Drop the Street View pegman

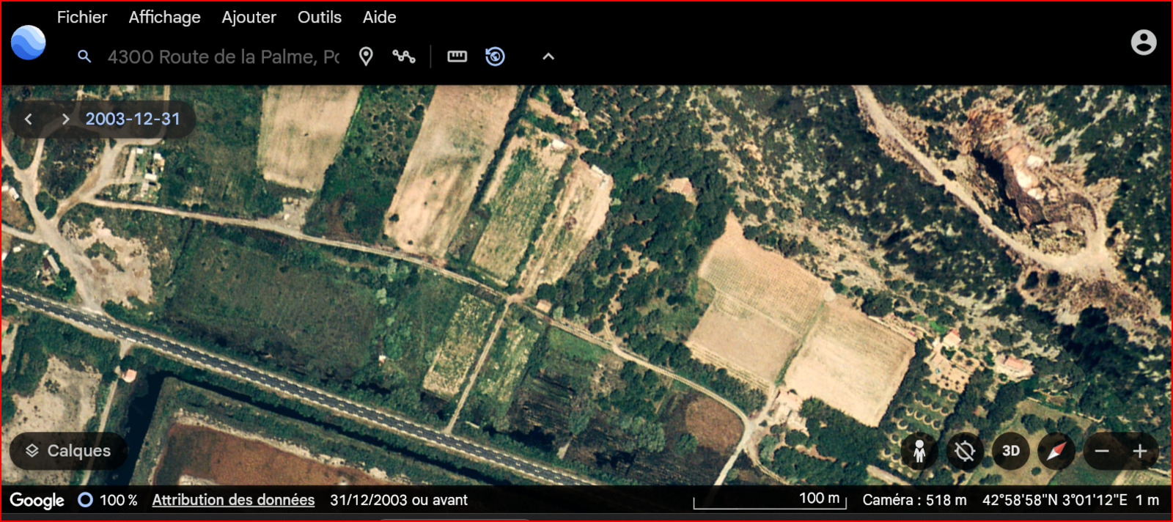coord(919,451)
